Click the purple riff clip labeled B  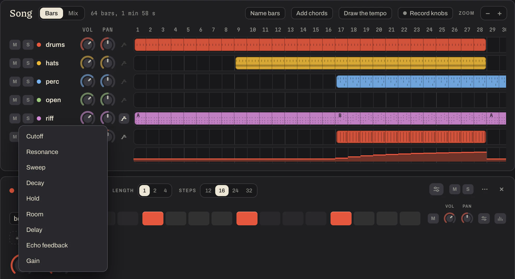[x=411, y=118]
